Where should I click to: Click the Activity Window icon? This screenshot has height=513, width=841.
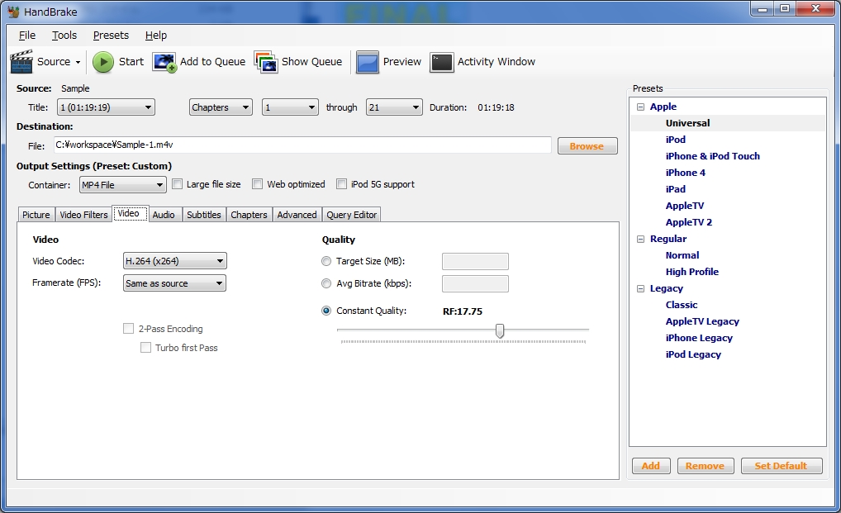tap(442, 62)
